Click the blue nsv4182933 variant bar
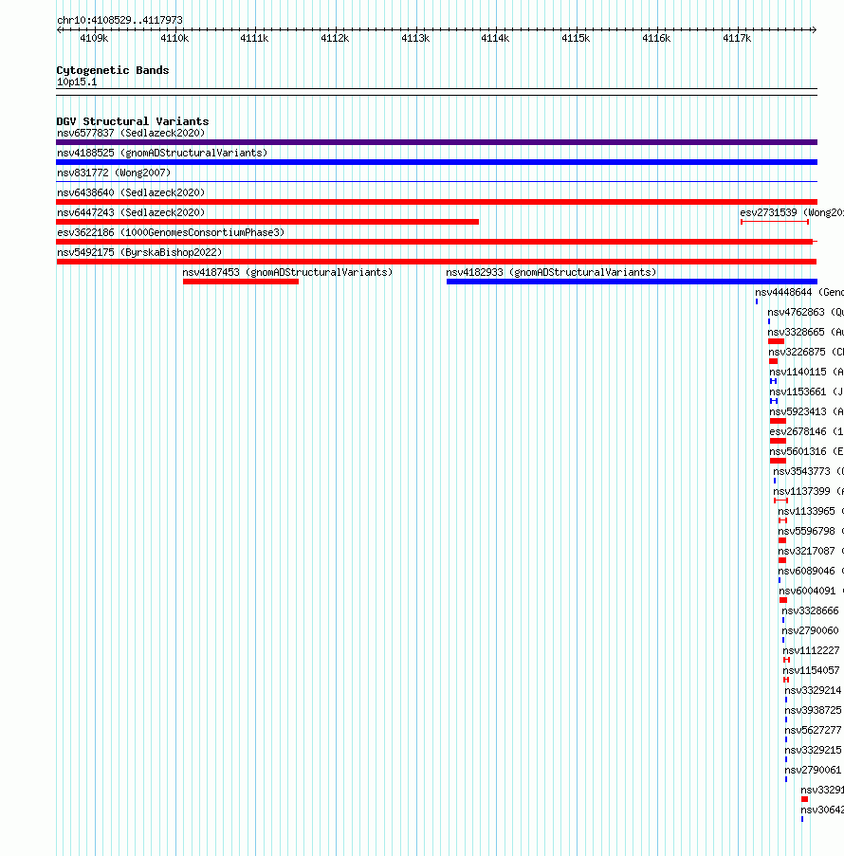The image size is (844, 856). pyautogui.click(x=632, y=282)
